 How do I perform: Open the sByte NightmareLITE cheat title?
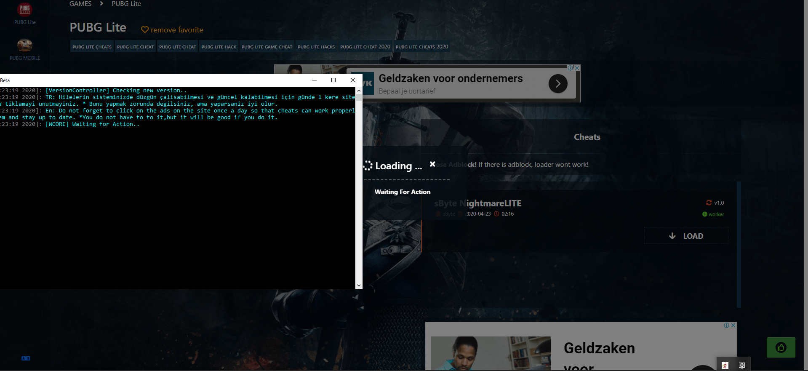coord(477,203)
